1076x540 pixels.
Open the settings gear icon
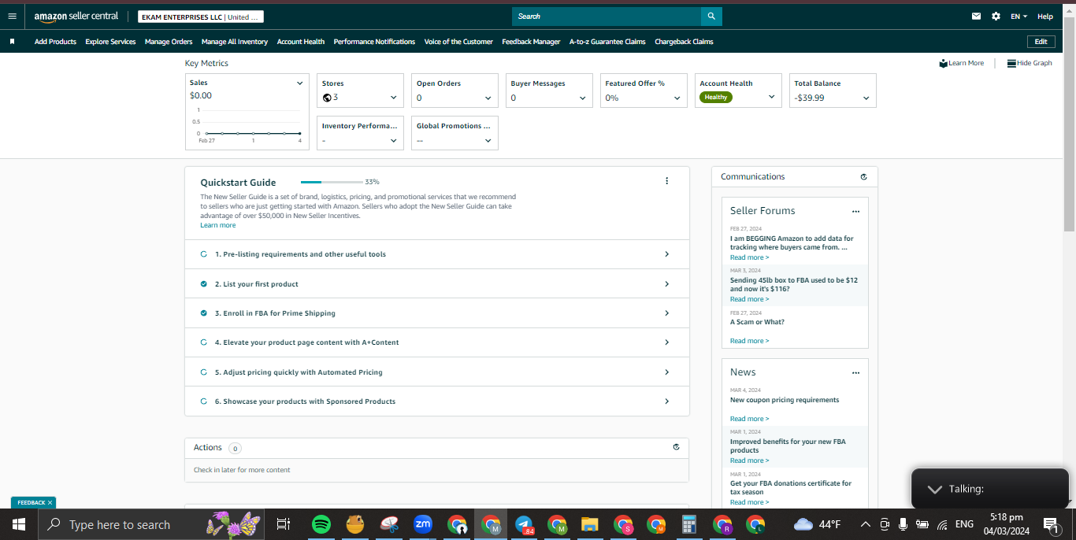tap(996, 17)
